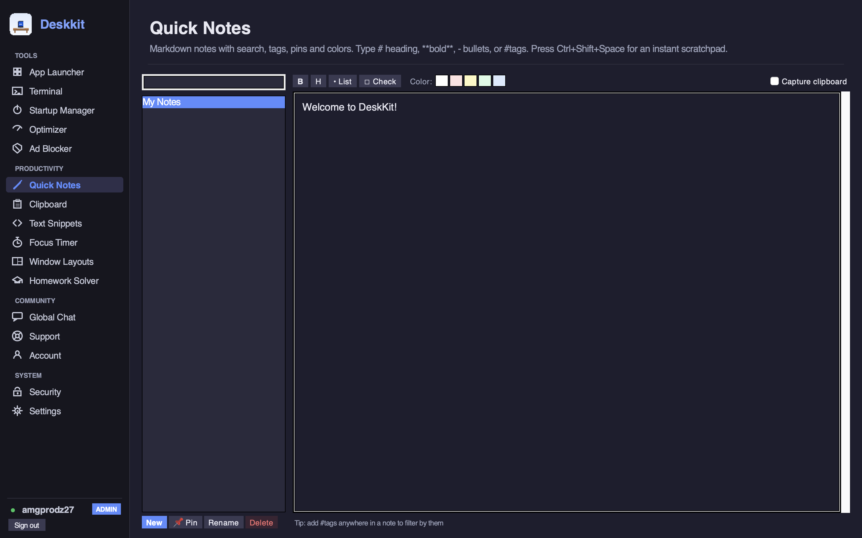Focus the notes search field
The width and height of the screenshot is (862, 538).
pyautogui.click(x=214, y=82)
